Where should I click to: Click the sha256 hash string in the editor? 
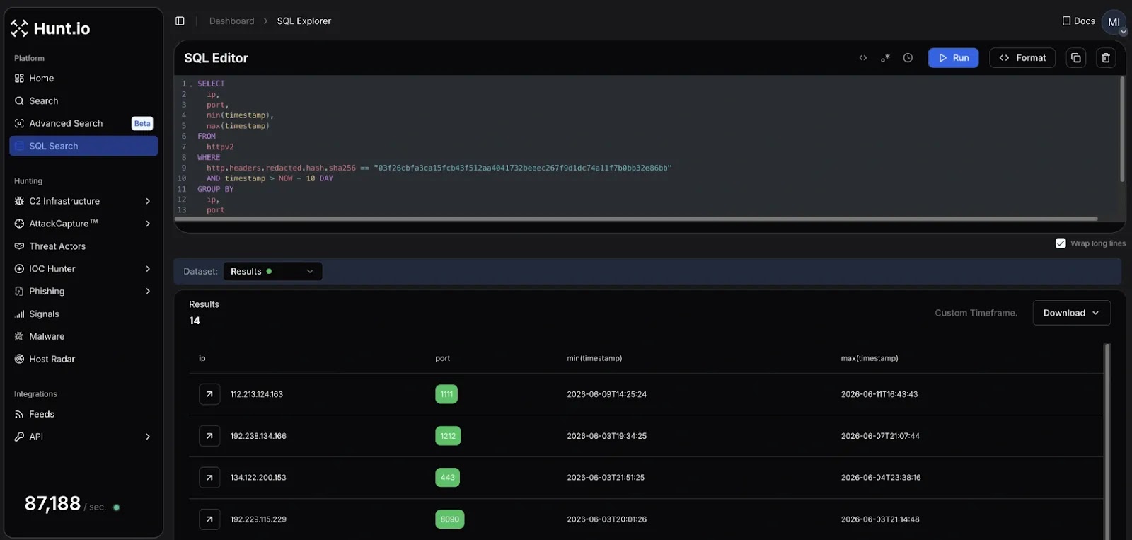pyautogui.click(x=522, y=168)
